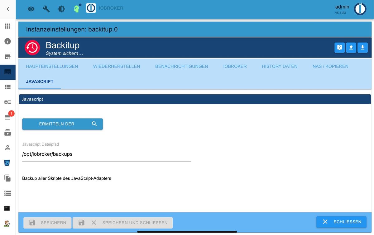The height and width of the screenshot is (235, 374).
Task: Click SPEICHERN UND SCHLIESSEN button
Action: tap(123, 223)
